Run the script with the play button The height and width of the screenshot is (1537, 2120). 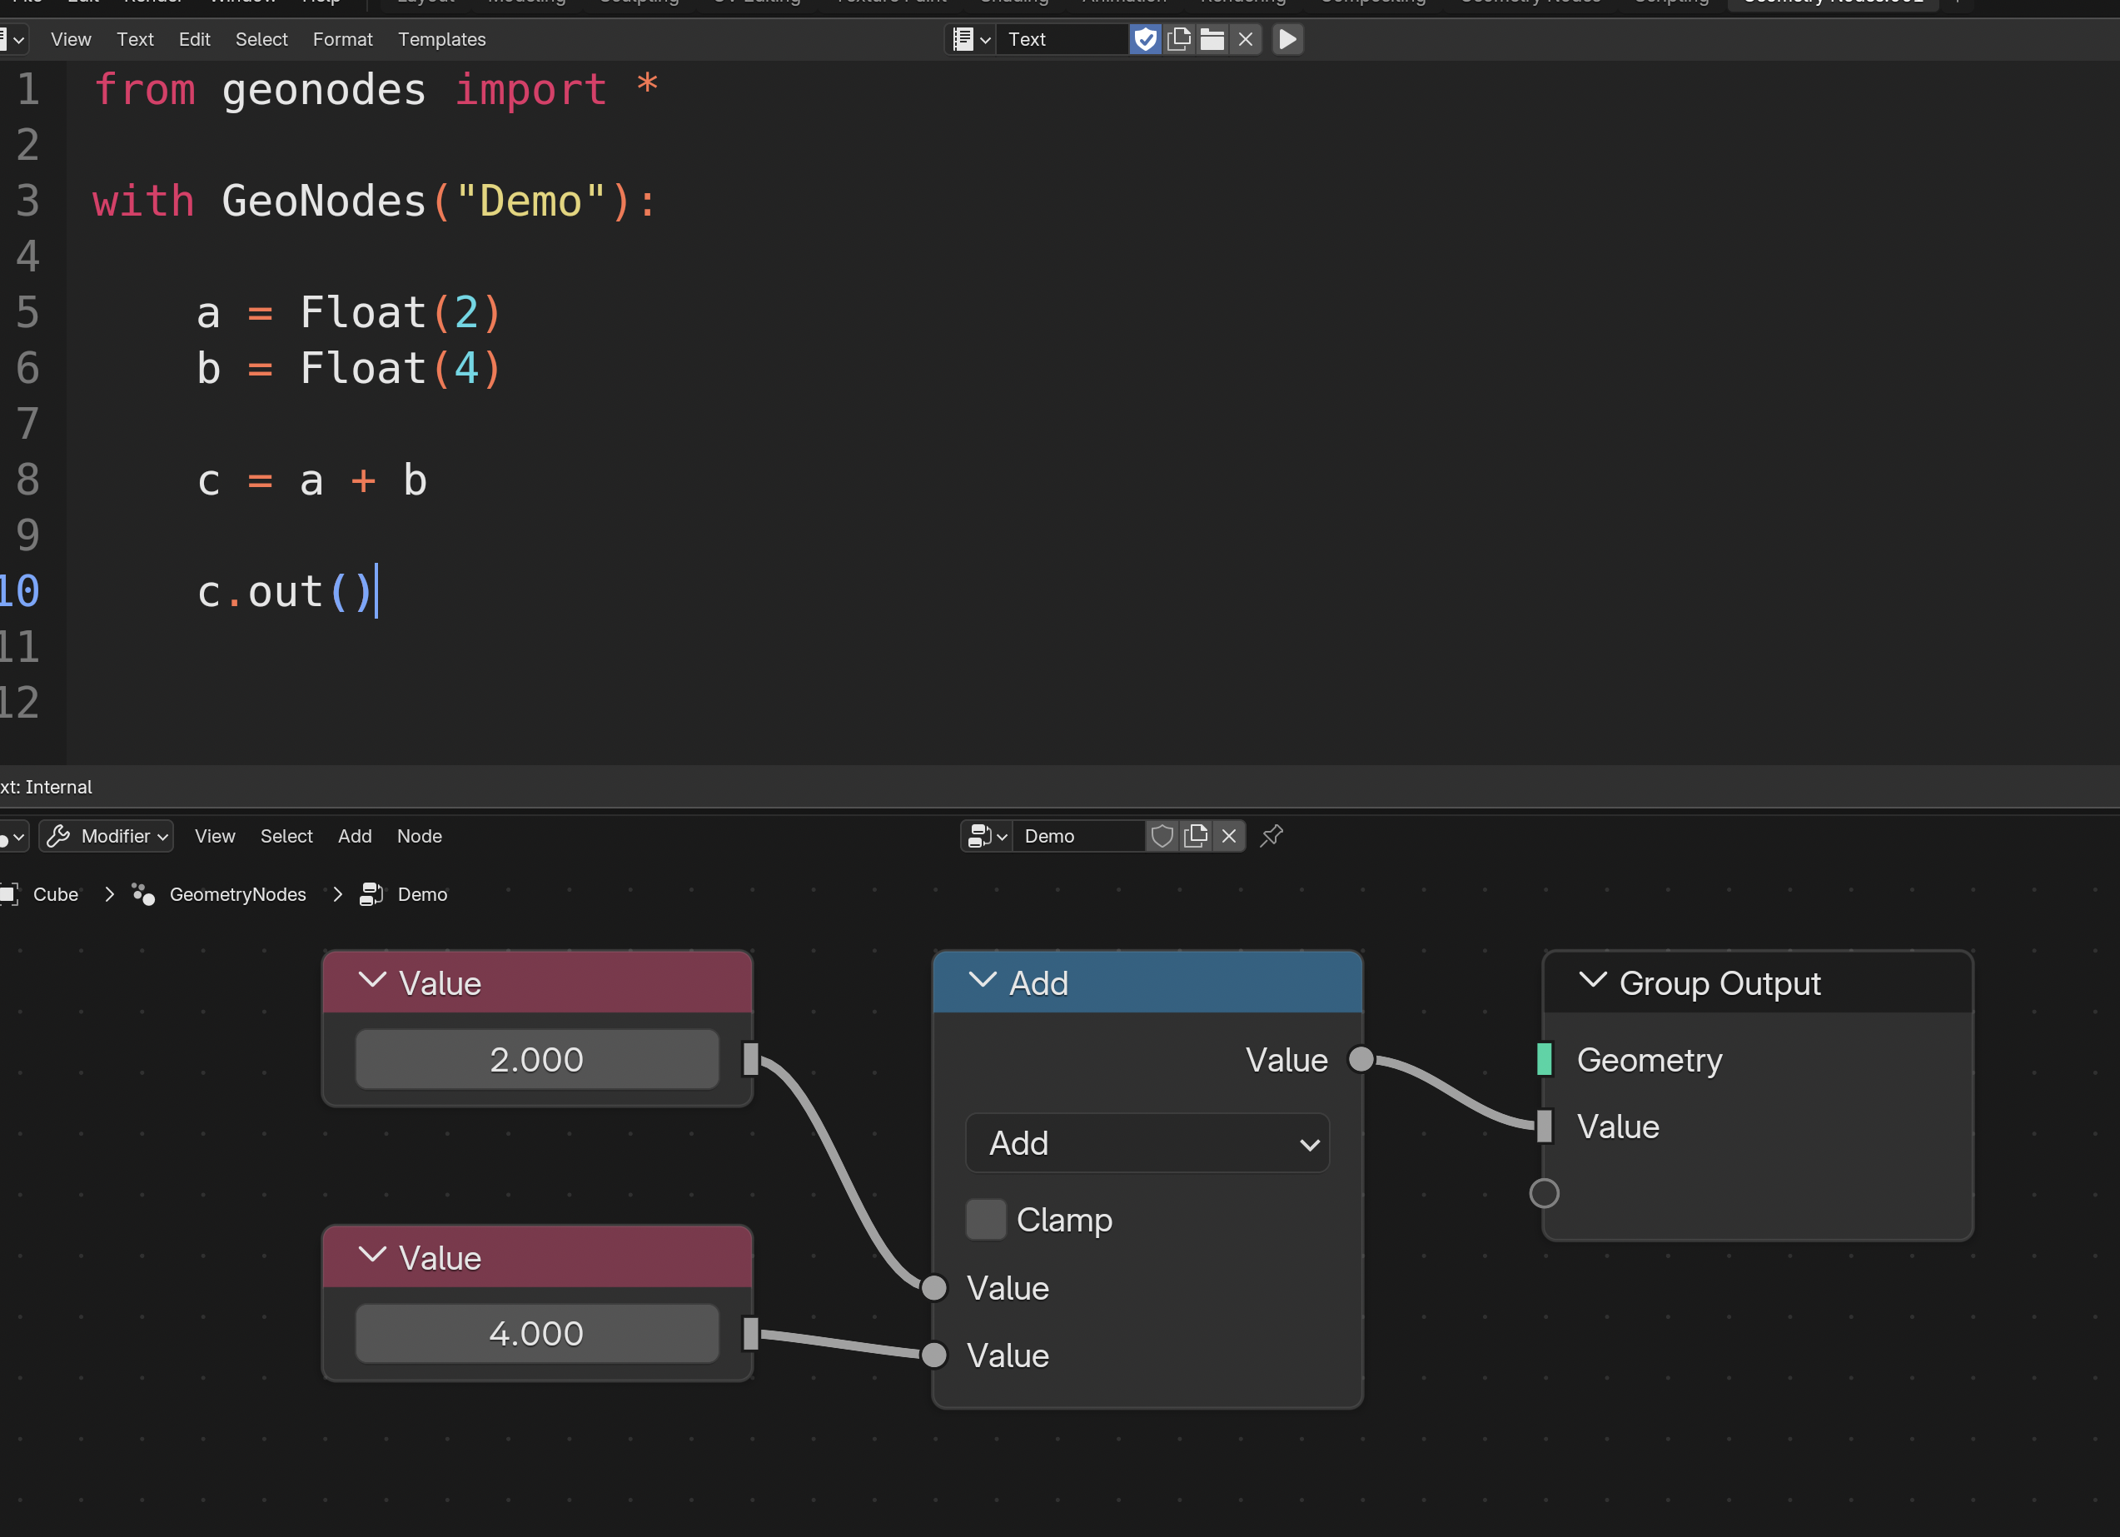(x=1287, y=39)
